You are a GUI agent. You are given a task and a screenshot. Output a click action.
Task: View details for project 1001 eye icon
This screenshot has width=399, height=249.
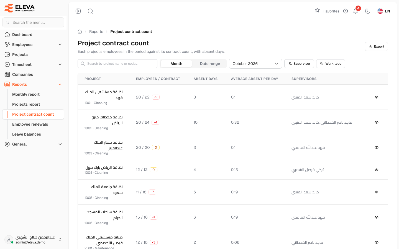(x=377, y=97)
